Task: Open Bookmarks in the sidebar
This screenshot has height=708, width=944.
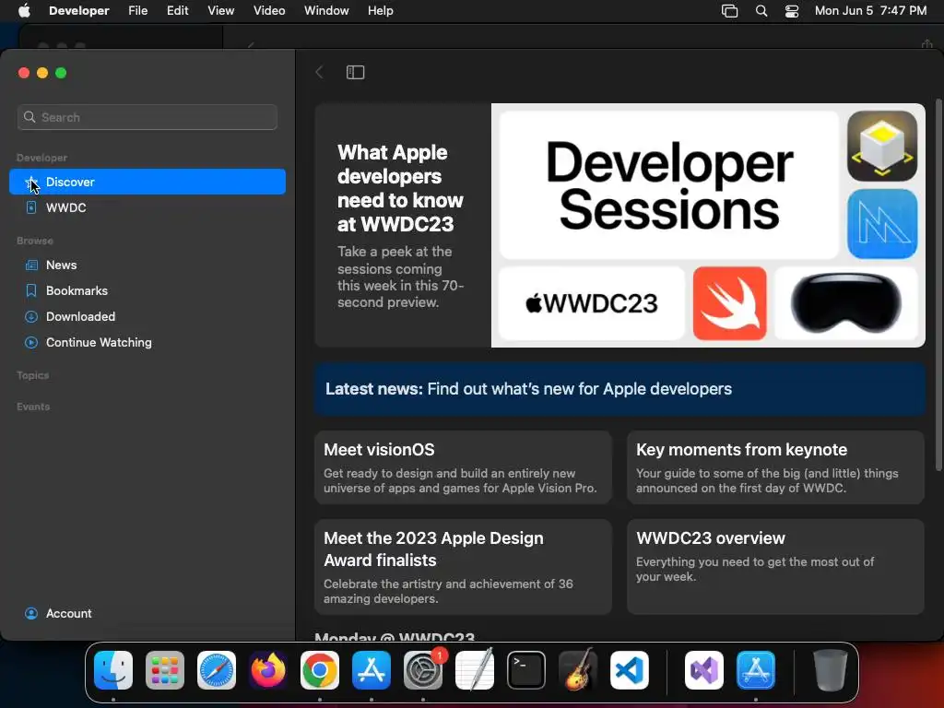Action: [147, 290]
